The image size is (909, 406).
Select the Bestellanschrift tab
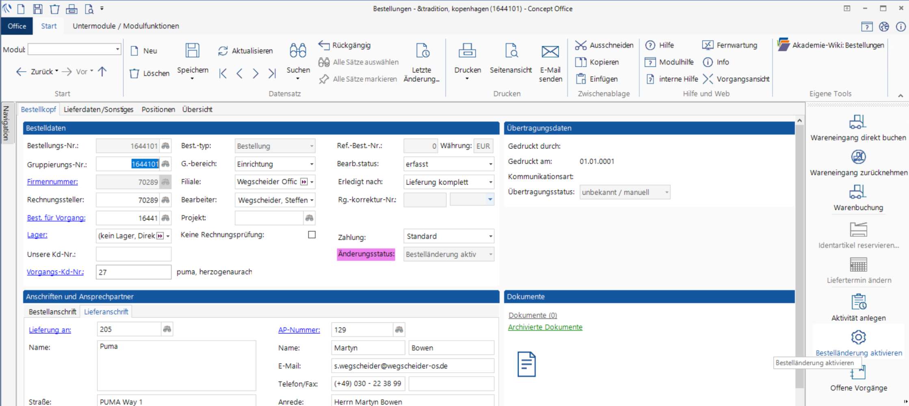point(52,311)
